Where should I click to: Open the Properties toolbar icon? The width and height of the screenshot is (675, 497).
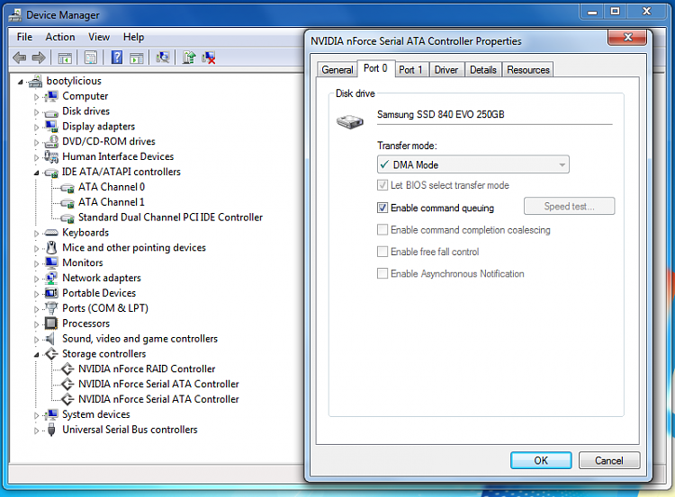click(91, 58)
